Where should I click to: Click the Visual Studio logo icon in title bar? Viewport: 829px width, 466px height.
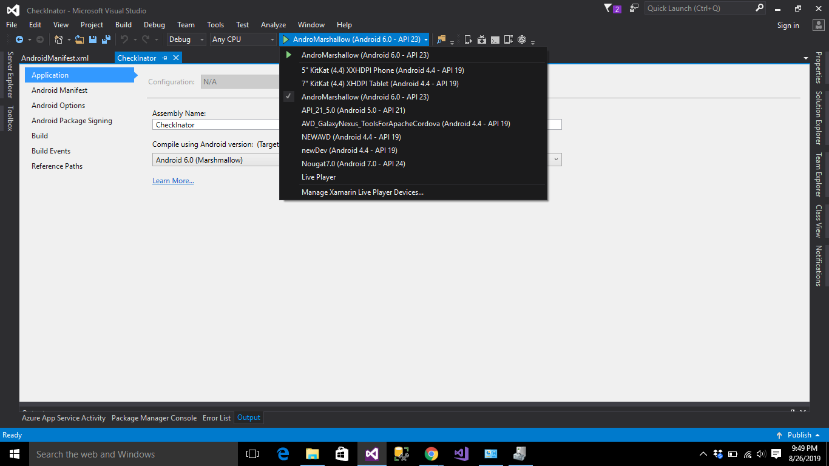coord(13,10)
